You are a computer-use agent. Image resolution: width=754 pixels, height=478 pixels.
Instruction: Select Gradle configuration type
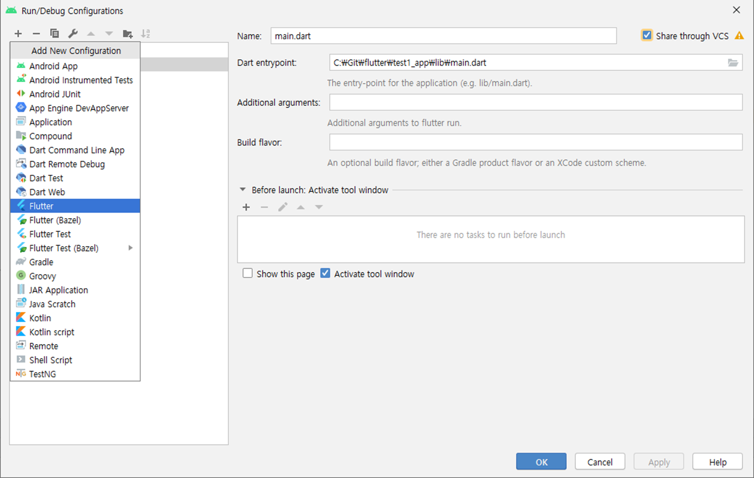[75, 262]
